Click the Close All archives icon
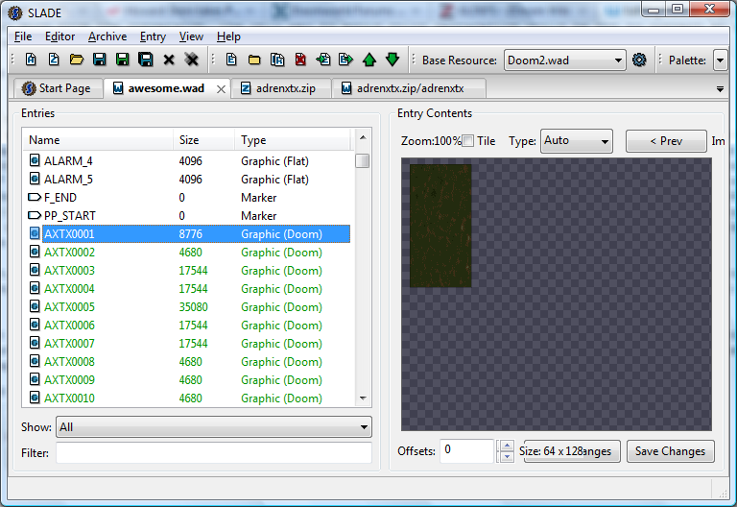737x507 pixels. tap(192, 60)
